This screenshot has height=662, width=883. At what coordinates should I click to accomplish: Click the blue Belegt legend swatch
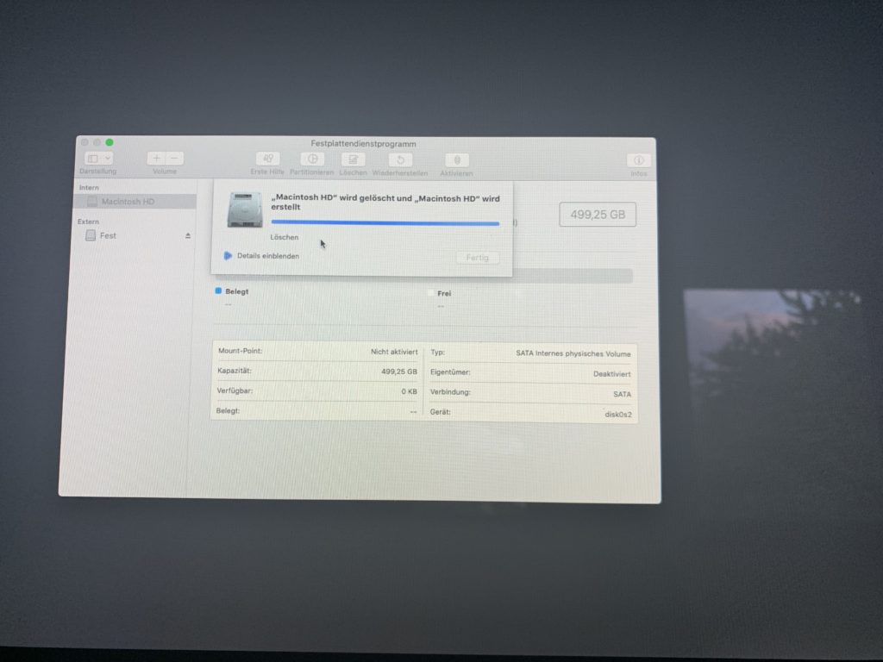218,290
